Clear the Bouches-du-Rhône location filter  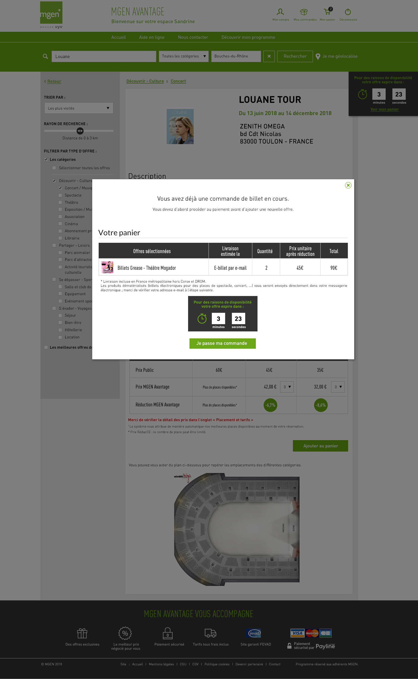269,56
